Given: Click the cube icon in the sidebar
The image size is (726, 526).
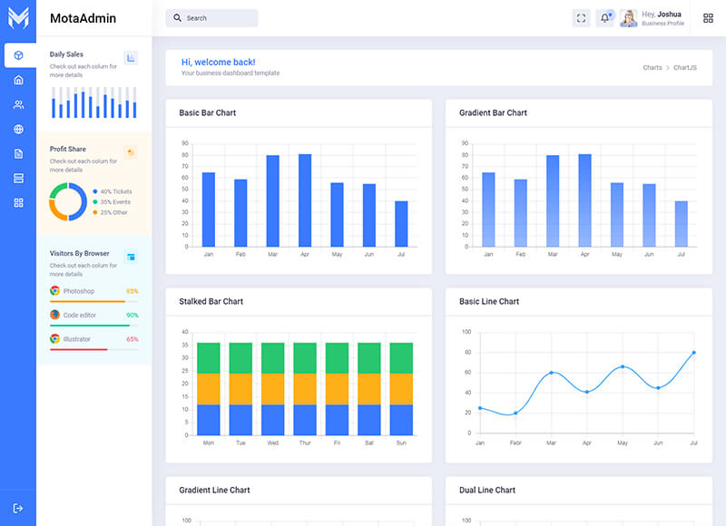Looking at the screenshot, I should point(18,55).
